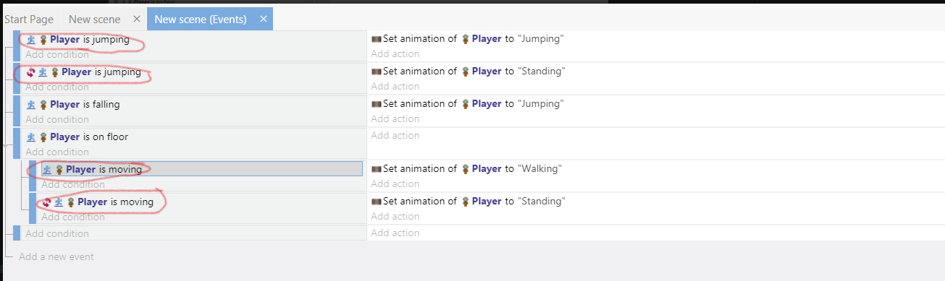Select "Set animation to Walking" action
The image size is (945, 281).
tap(467, 168)
